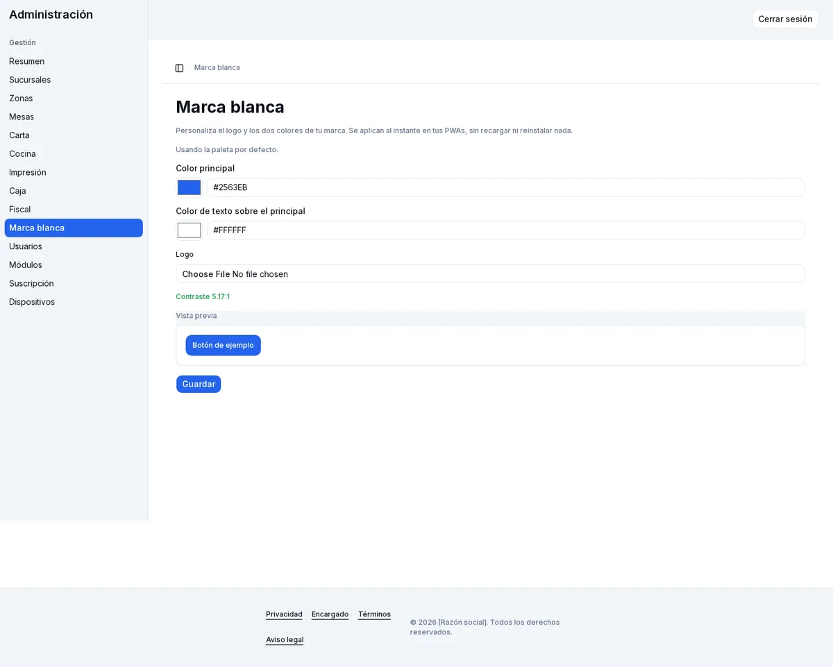Click the Marca blanca page heading

230,107
